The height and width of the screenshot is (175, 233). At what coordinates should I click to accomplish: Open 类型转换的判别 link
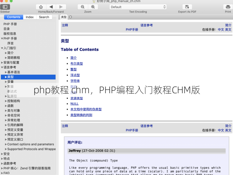[81, 115]
